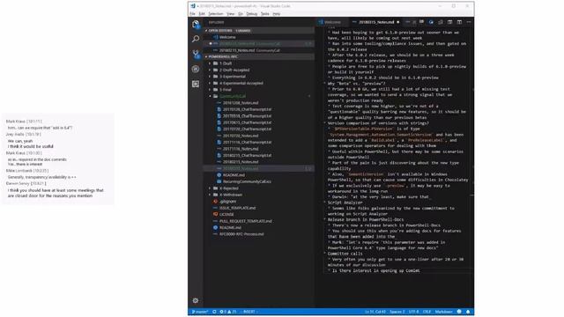This screenshot has height=317, width=564.
Task: Open the Manage gear menu
Action: click(x=196, y=300)
